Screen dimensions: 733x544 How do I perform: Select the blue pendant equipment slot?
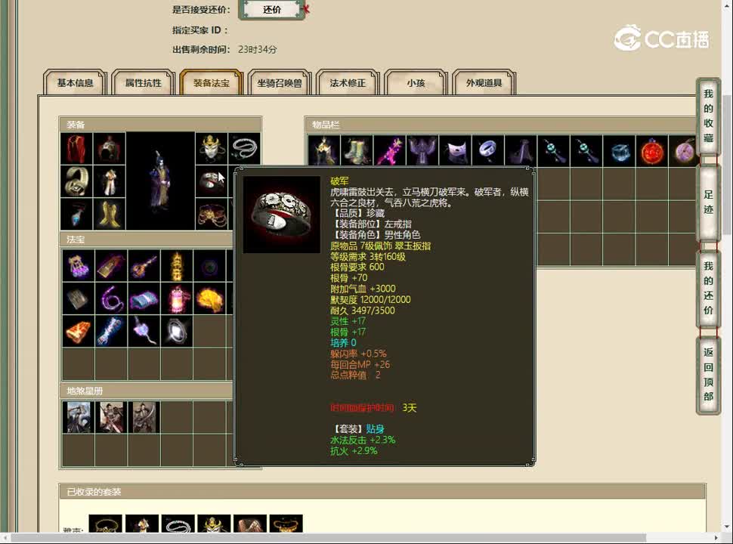(76, 214)
